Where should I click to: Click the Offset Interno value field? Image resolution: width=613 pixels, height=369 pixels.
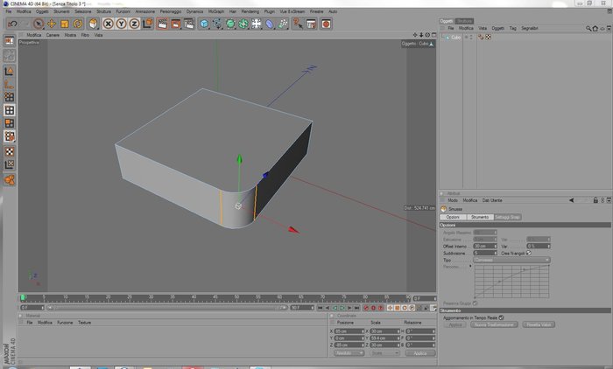pos(485,246)
